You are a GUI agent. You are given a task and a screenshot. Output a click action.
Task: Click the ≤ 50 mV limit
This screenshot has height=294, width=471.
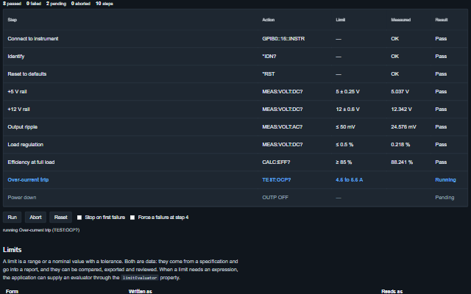coord(345,127)
